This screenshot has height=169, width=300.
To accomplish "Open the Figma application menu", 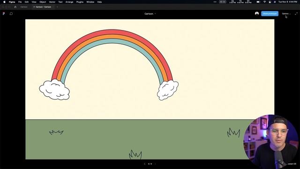I will [12, 2].
